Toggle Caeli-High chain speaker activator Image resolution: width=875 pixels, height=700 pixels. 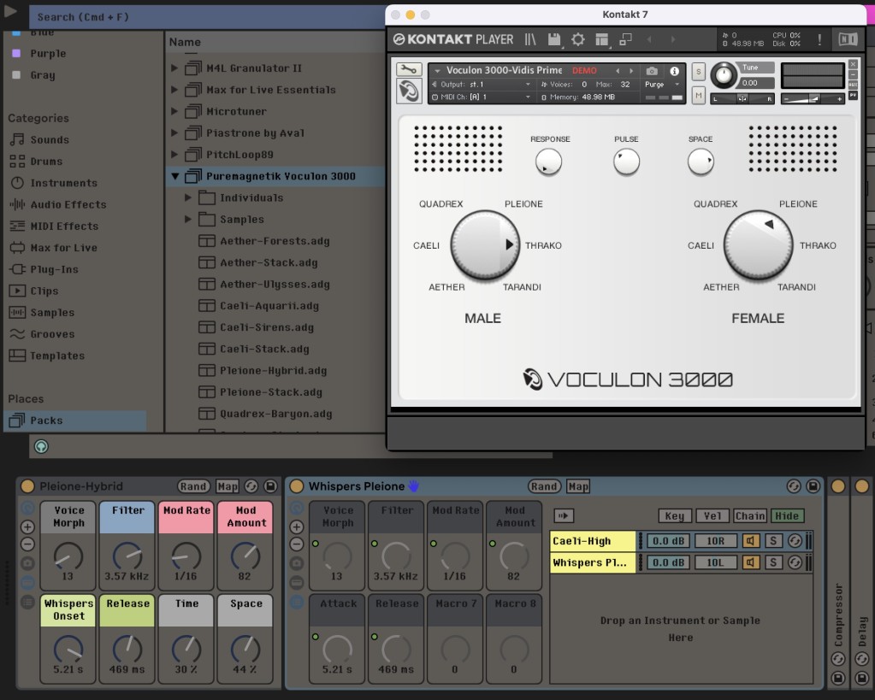click(750, 541)
